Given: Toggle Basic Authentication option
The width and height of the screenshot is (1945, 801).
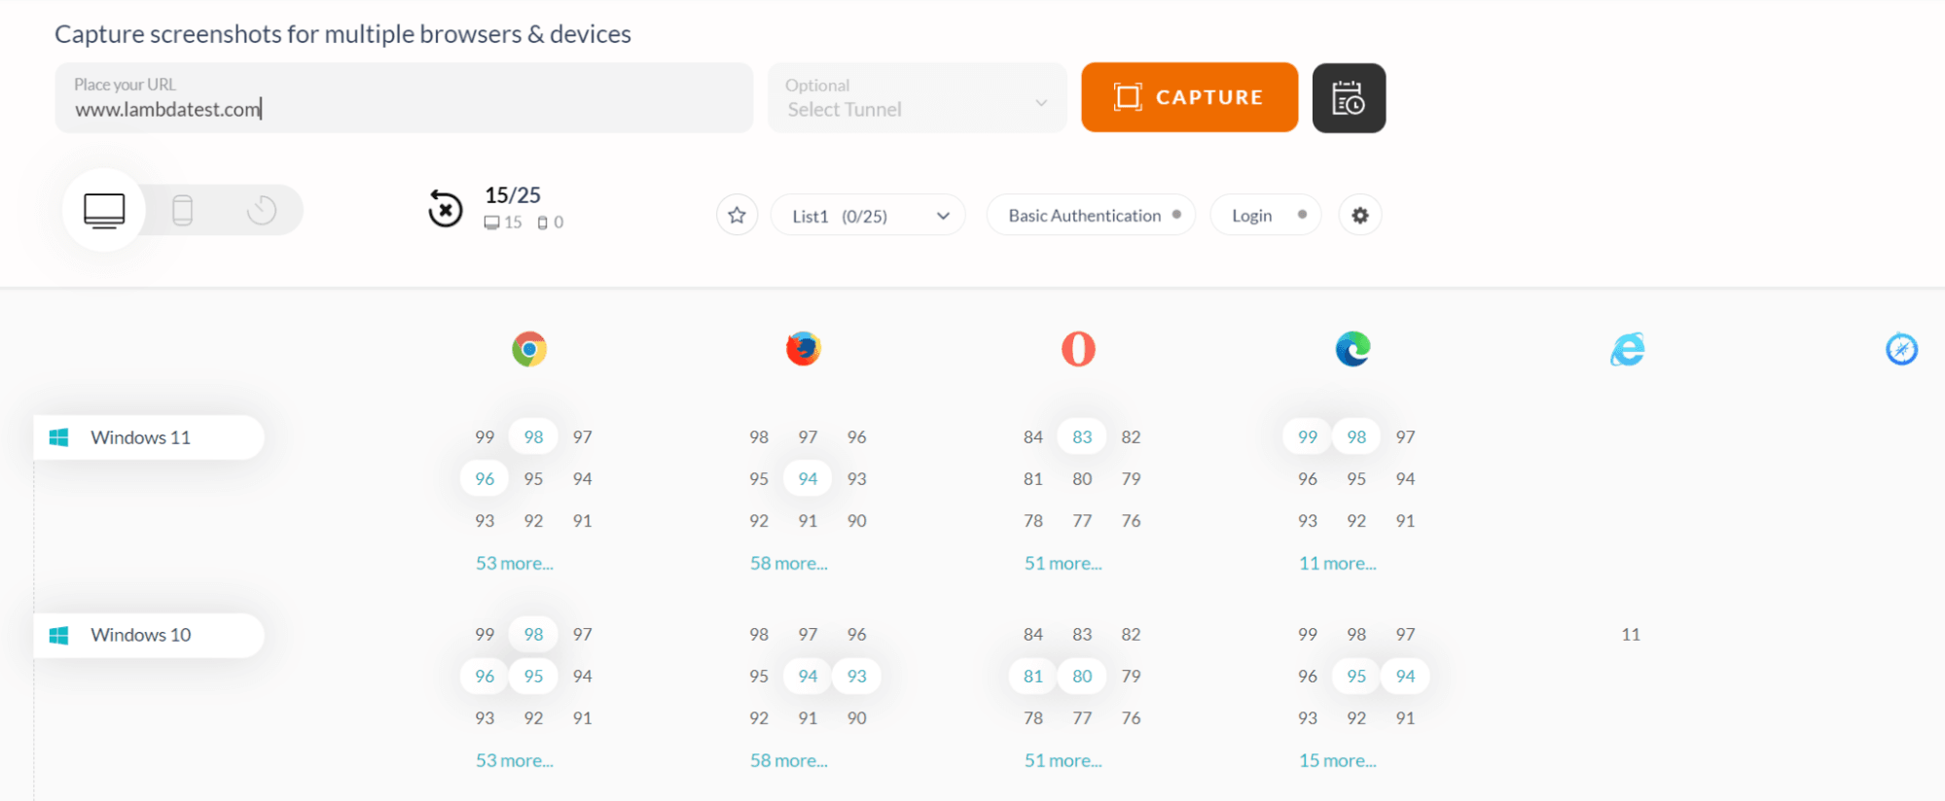Looking at the screenshot, I should pos(1091,215).
